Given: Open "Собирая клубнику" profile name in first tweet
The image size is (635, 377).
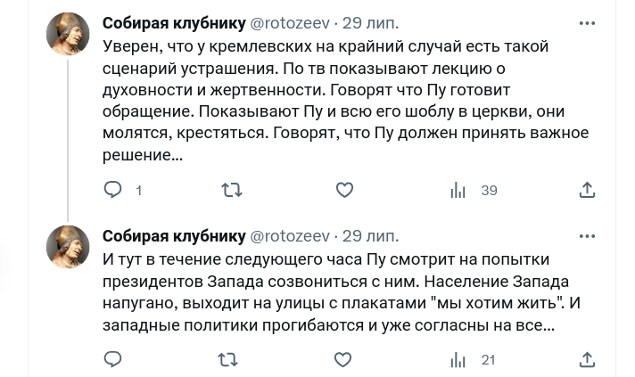Looking at the screenshot, I should tap(174, 22).
